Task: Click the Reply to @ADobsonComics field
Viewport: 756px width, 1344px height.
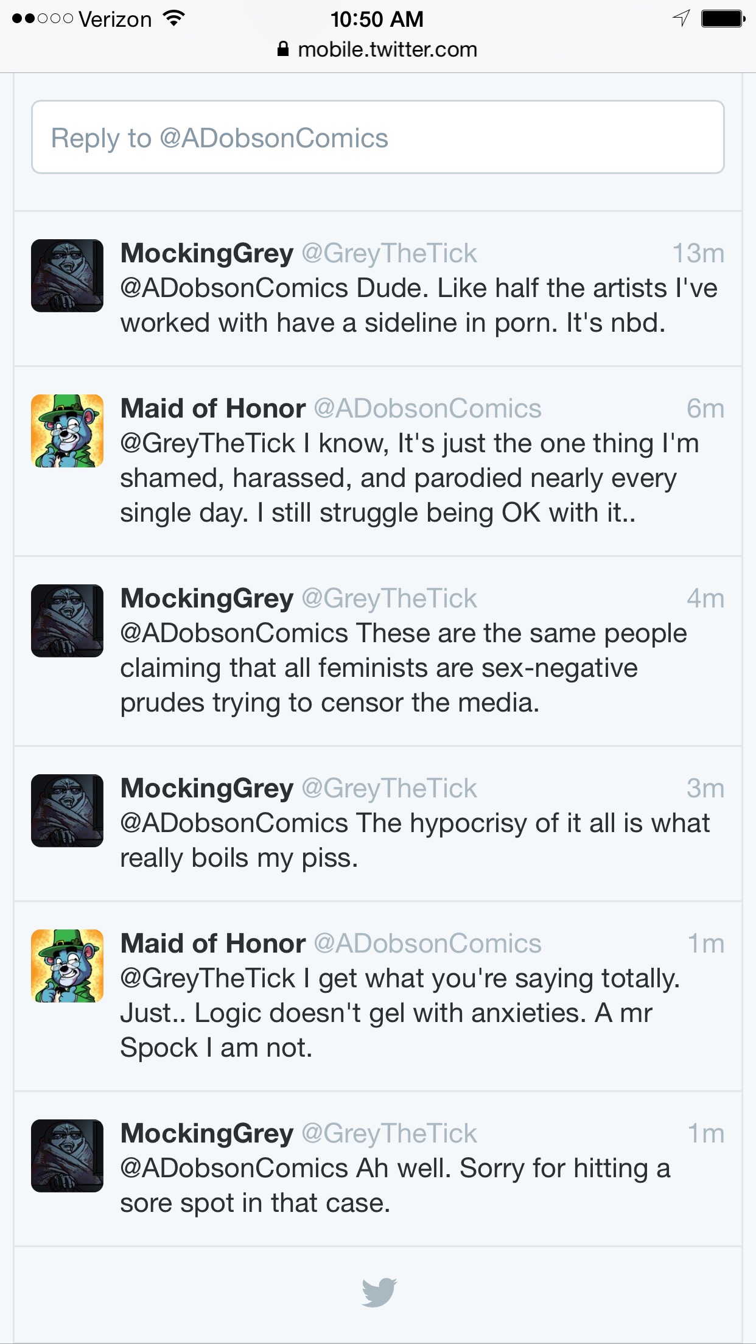Action: pyautogui.click(x=378, y=137)
